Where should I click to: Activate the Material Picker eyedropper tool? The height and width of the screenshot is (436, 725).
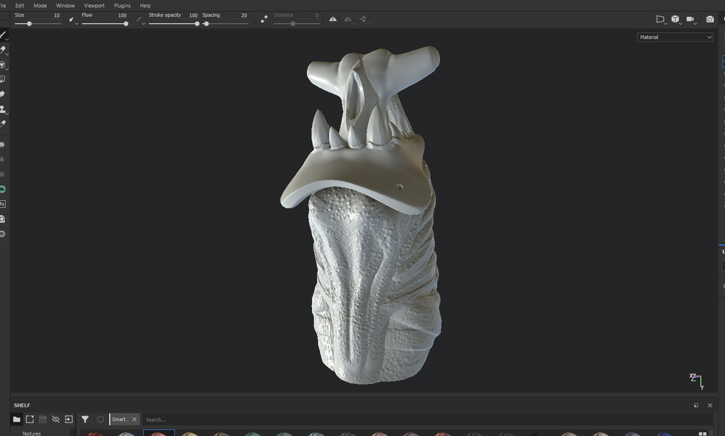click(x=3, y=124)
